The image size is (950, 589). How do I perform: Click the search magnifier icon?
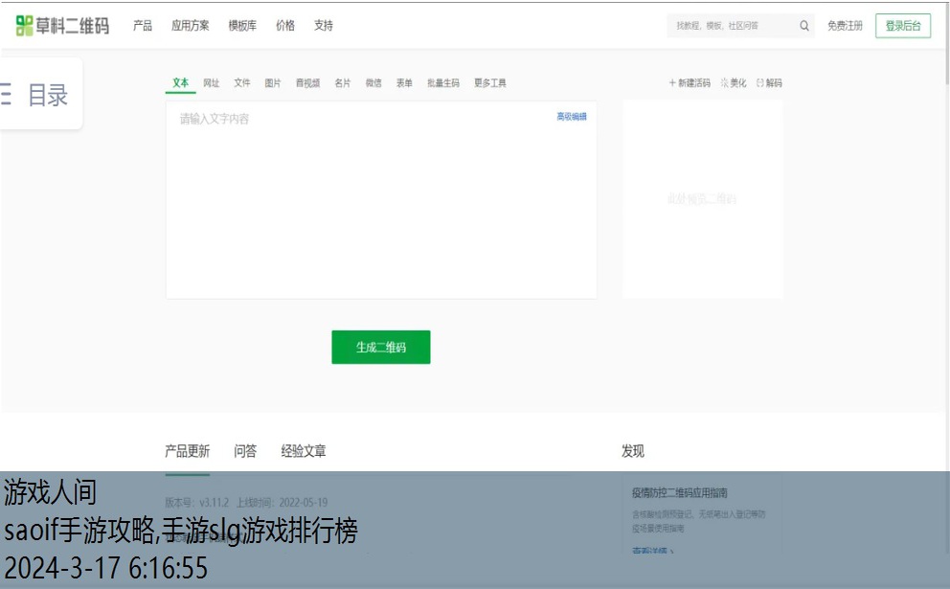point(804,26)
